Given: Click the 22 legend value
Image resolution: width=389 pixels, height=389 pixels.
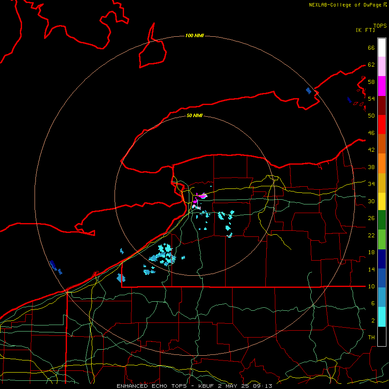Looking at the screenshot, I should coord(371,235).
